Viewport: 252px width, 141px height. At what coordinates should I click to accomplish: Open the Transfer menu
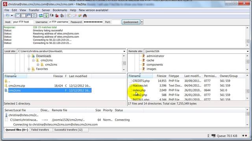coord(34,10)
